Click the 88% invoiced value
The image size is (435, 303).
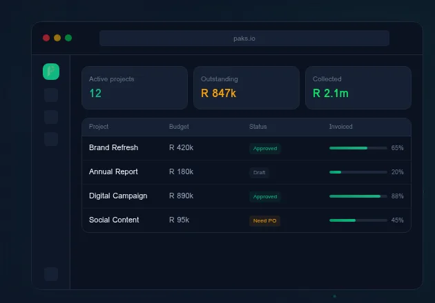pyautogui.click(x=397, y=196)
